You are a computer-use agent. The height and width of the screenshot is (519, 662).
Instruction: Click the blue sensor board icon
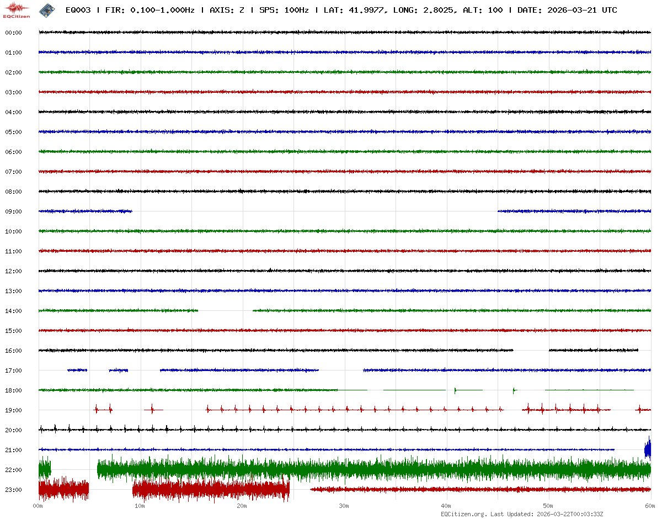tap(47, 10)
